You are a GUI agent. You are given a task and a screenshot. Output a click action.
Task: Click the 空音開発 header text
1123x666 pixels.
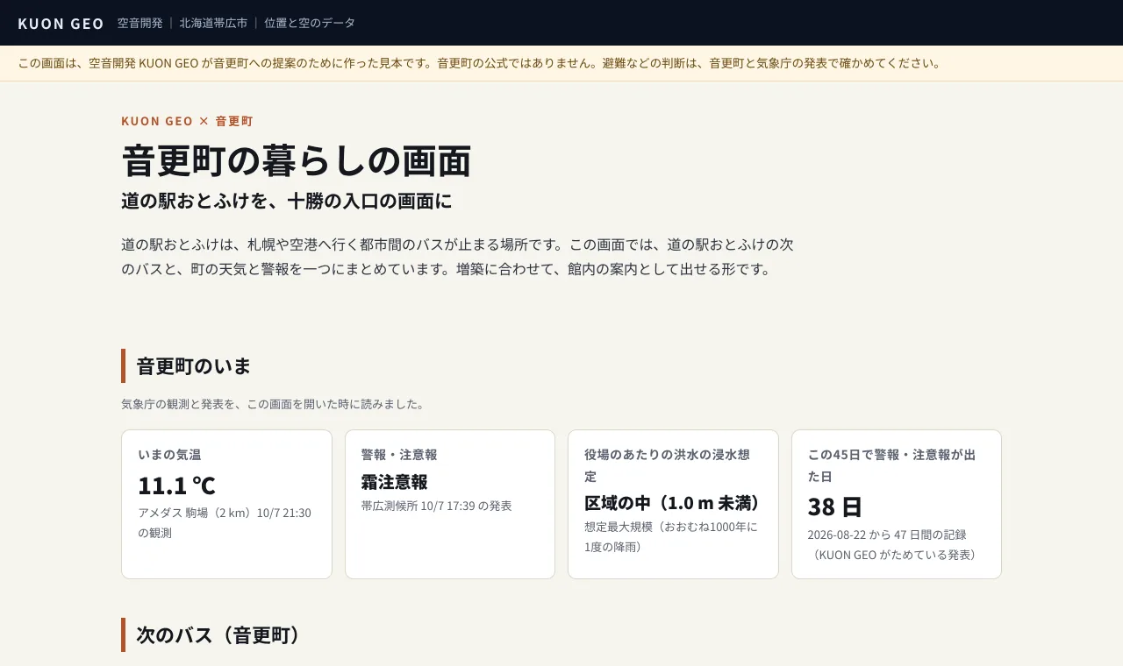pos(140,23)
